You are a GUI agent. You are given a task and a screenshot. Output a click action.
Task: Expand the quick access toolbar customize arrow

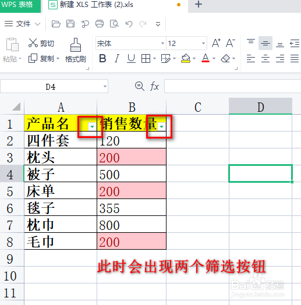158,24
